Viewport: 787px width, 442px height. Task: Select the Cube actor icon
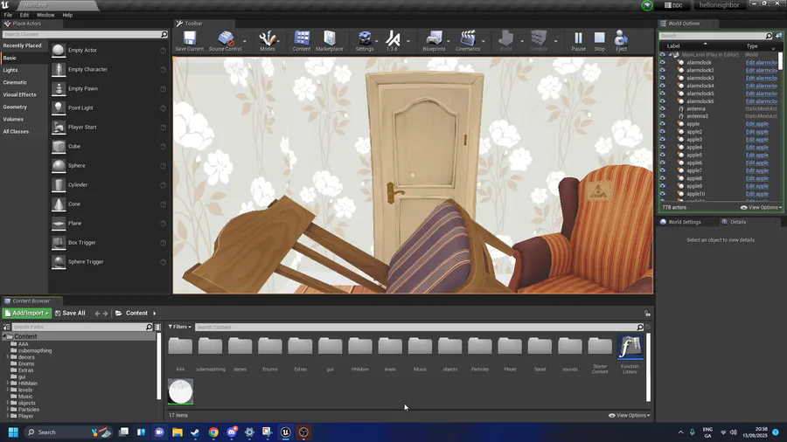tap(59, 147)
